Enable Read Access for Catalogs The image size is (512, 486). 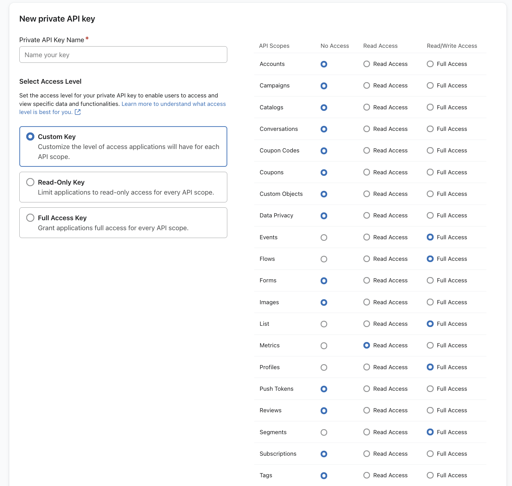pyautogui.click(x=367, y=107)
